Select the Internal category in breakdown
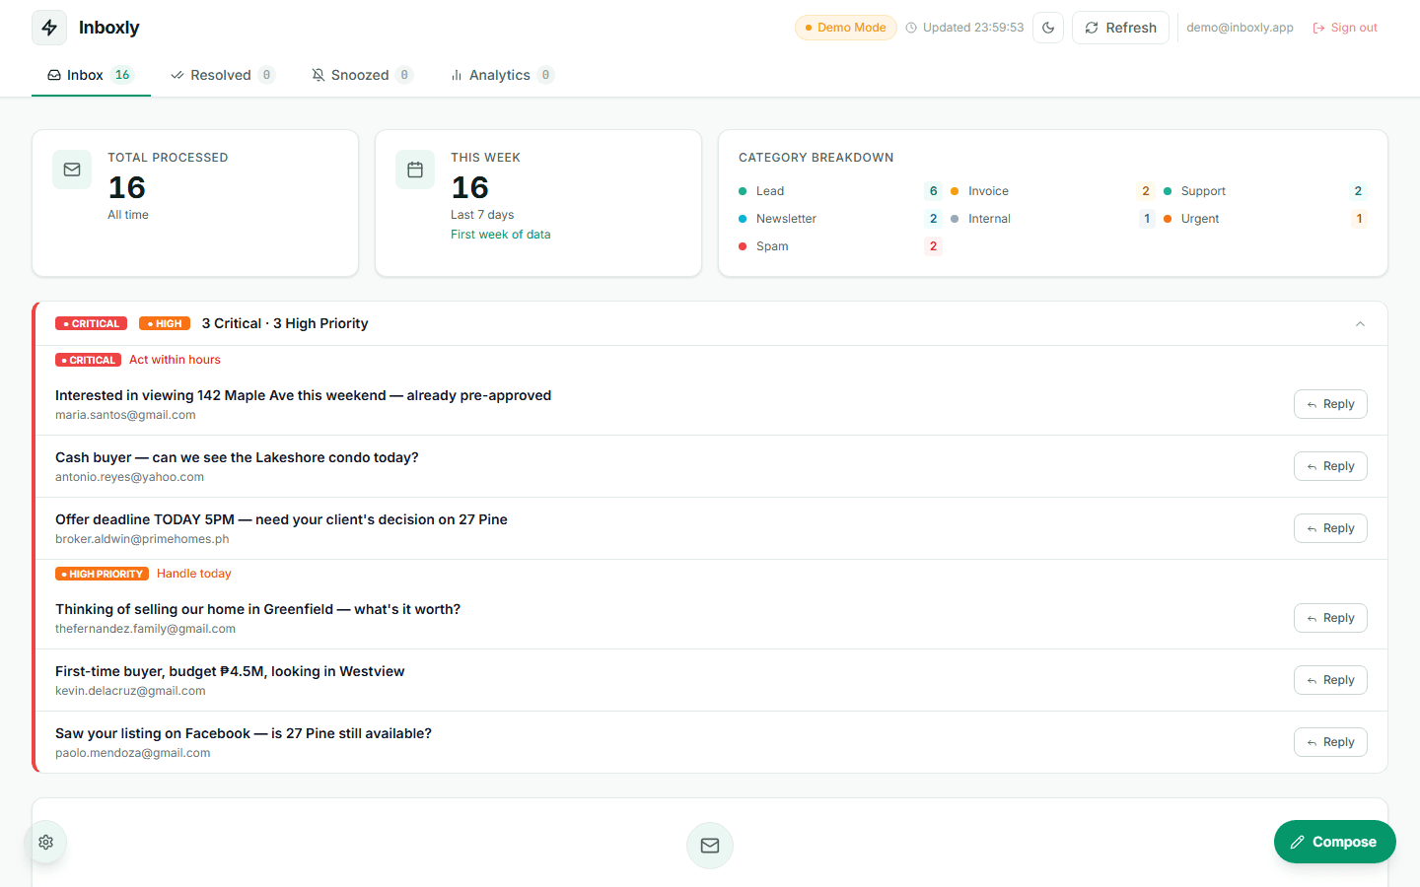The height and width of the screenshot is (887, 1420). coord(1051,219)
